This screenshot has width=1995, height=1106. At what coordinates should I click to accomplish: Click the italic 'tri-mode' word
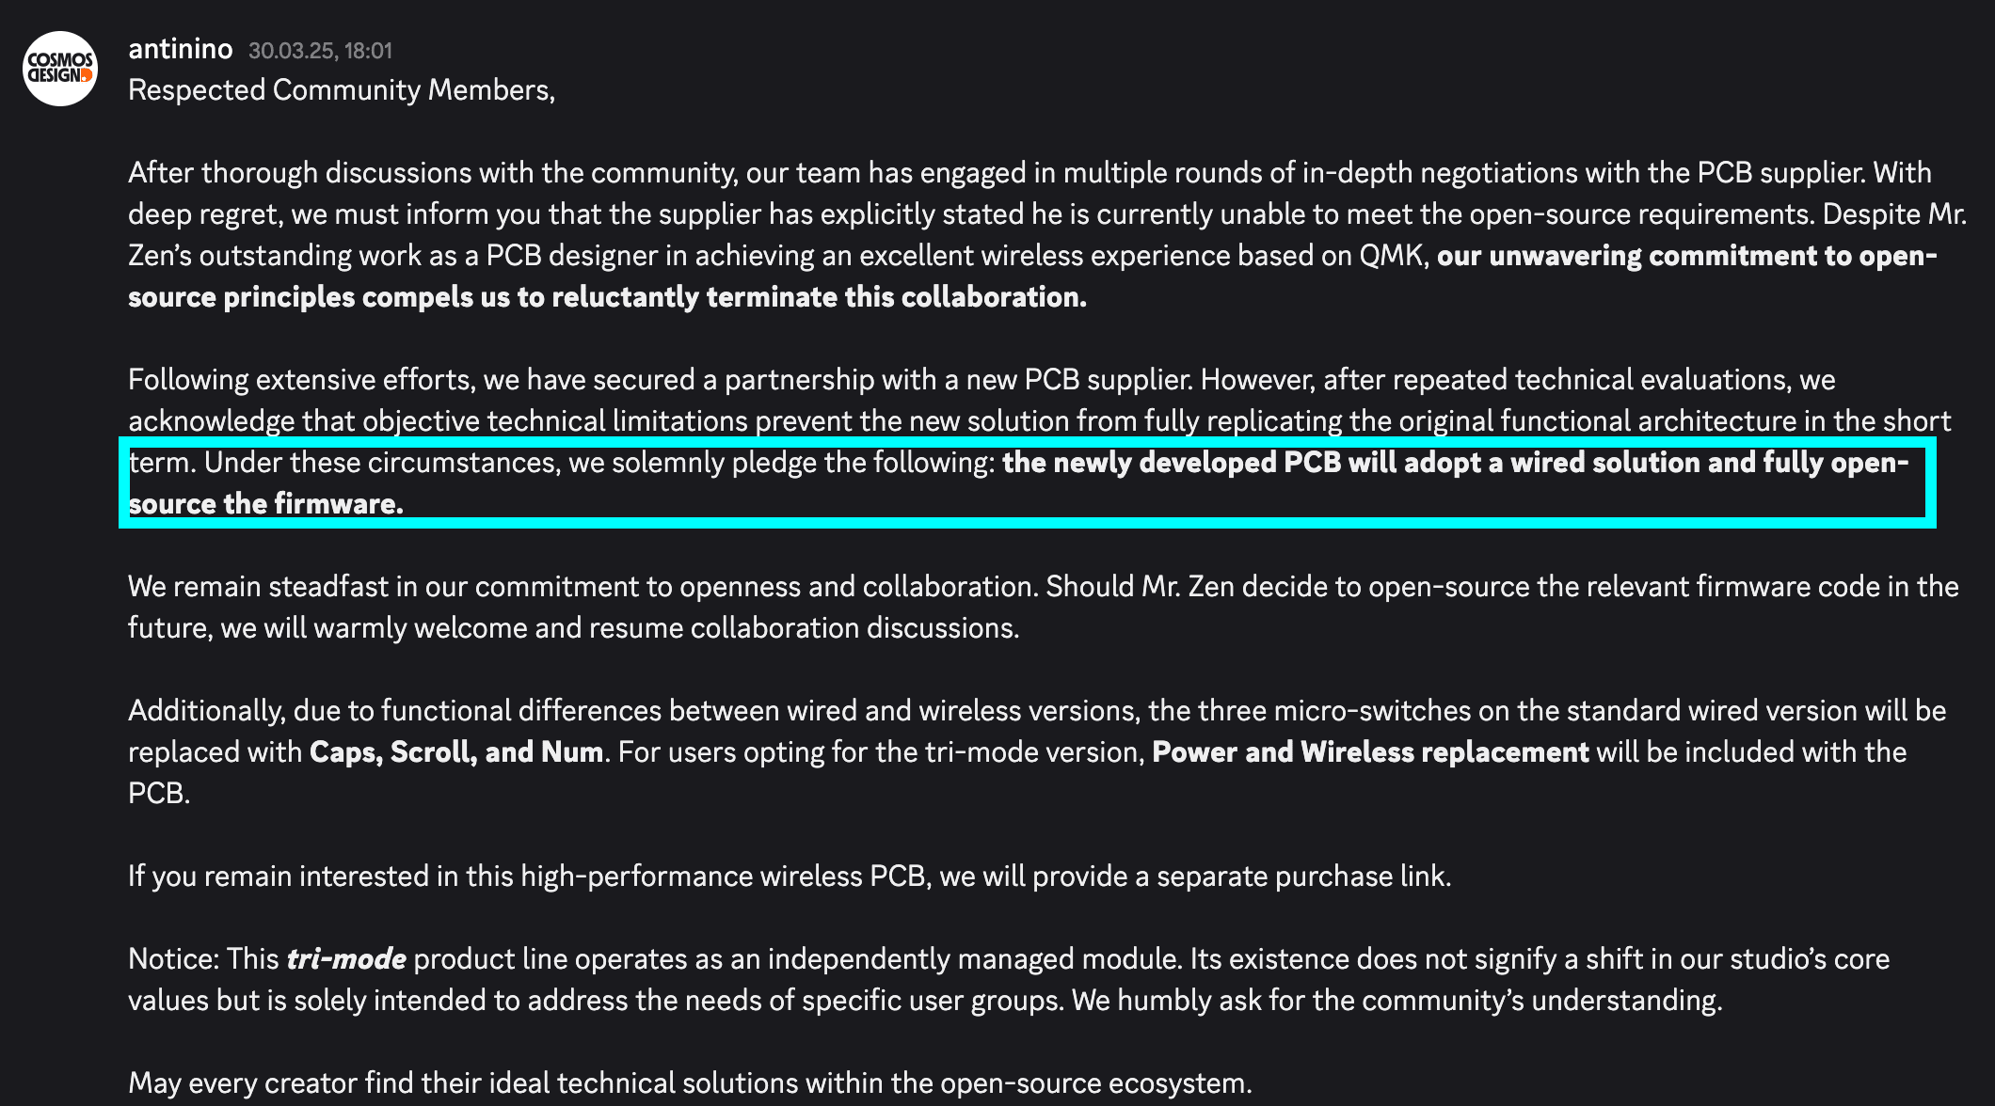click(x=346, y=959)
